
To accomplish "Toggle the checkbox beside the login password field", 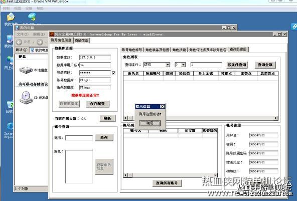I will click(x=114, y=73).
